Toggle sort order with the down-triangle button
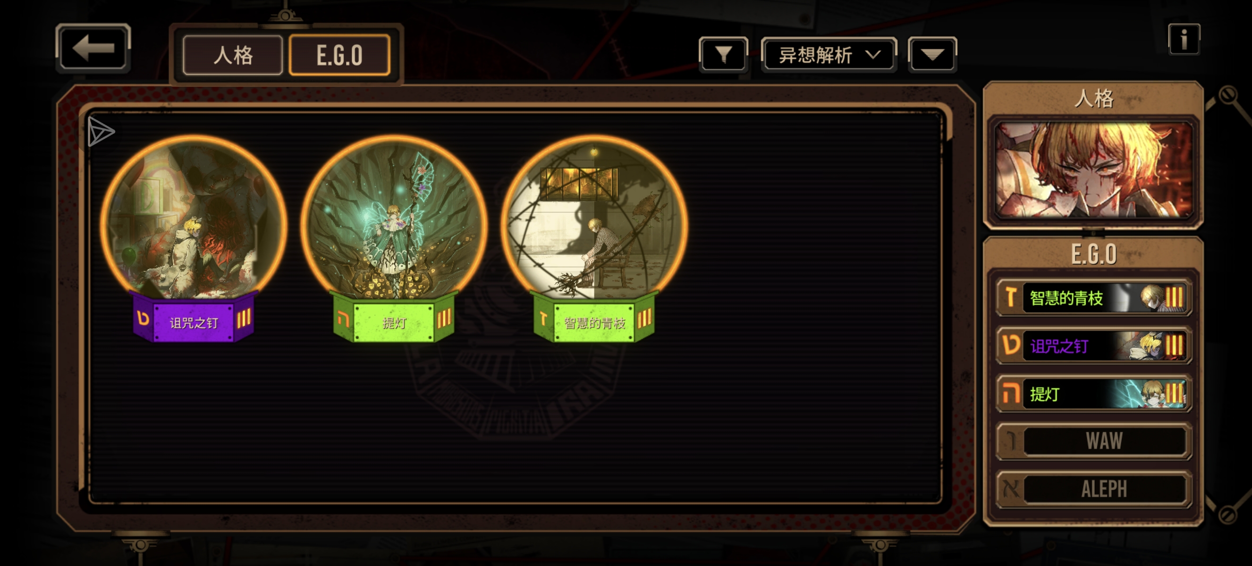 (932, 54)
